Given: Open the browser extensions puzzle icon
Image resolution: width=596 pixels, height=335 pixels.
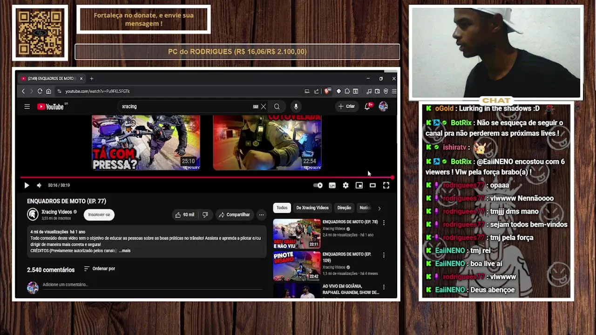Looking at the screenshot, I should [347, 91].
